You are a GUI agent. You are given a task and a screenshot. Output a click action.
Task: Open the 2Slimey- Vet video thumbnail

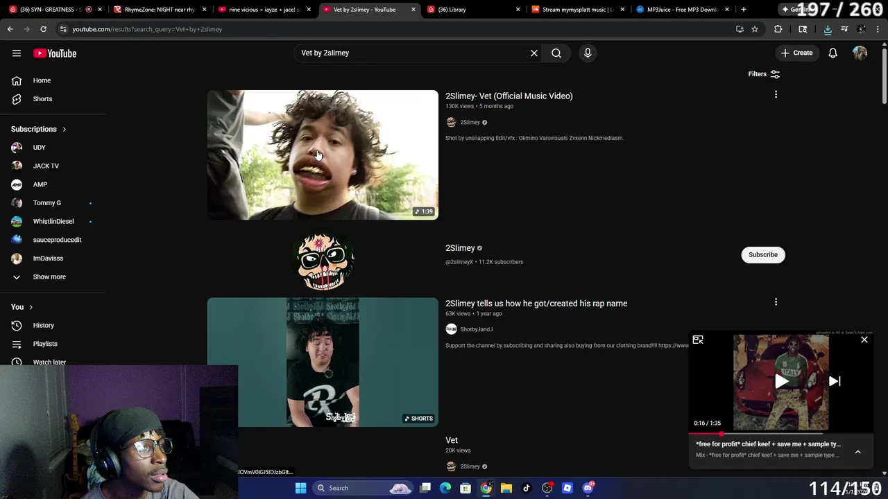click(323, 155)
